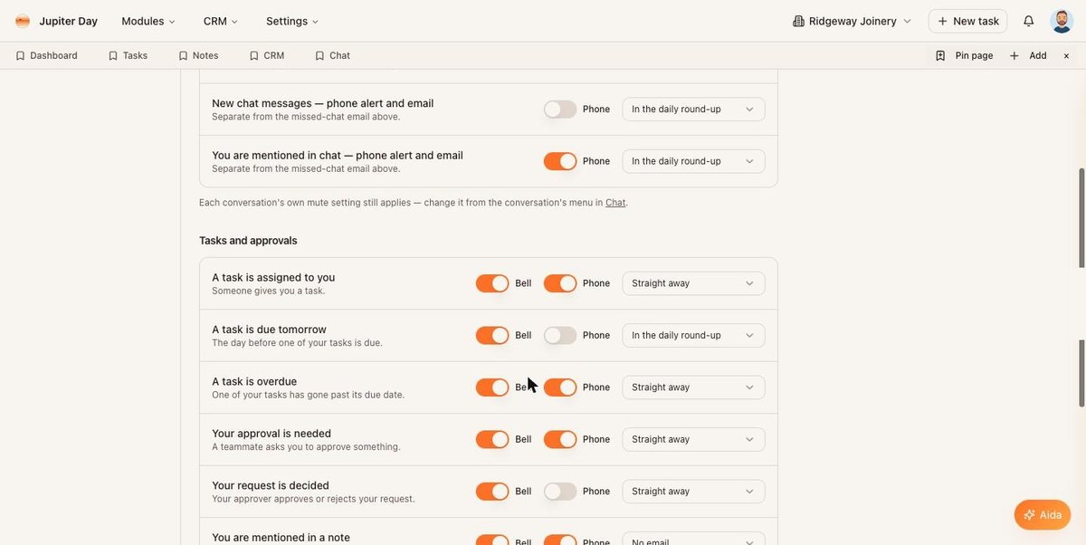Open timing dropdown for task is overdue
Screen dimensions: 1086x545
click(x=693, y=387)
